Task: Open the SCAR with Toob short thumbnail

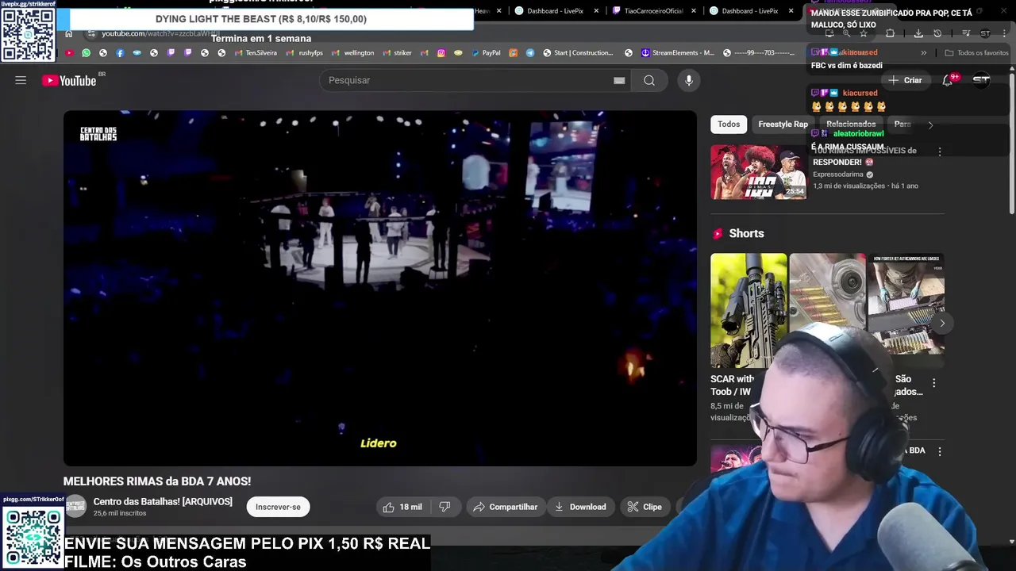Action: point(749,310)
